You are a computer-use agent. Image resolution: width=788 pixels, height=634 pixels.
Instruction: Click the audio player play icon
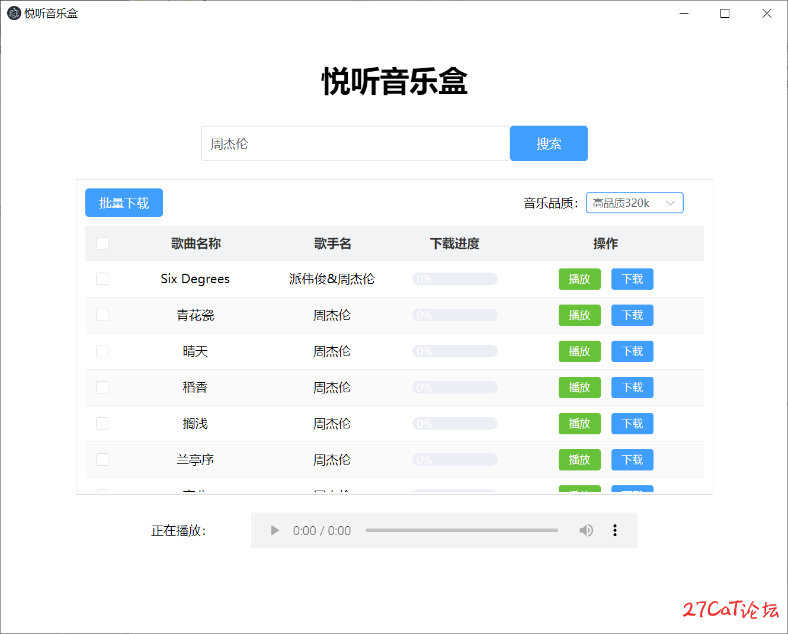coord(275,530)
